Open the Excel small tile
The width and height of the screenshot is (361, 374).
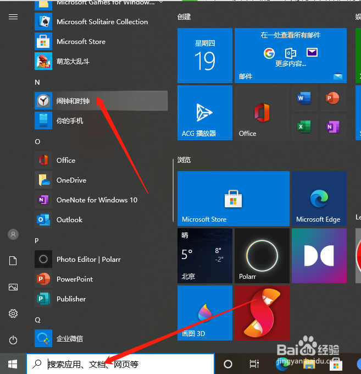tap(304, 127)
